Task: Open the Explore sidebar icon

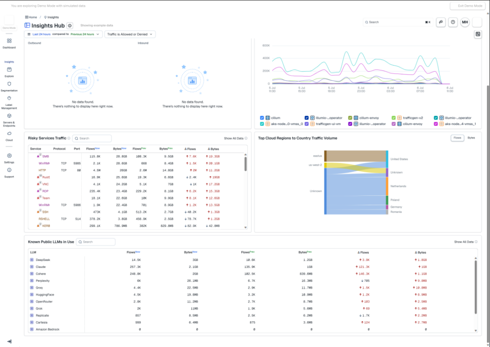Action: coord(9,70)
